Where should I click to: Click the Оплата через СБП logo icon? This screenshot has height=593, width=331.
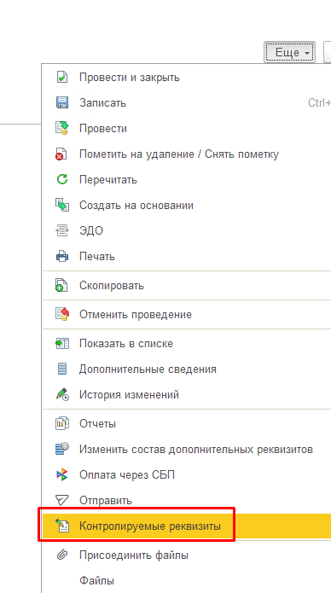pos(61,475)
